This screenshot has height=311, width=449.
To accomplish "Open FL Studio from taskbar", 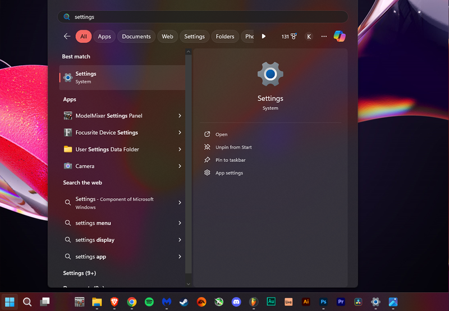I will point(254,301).
